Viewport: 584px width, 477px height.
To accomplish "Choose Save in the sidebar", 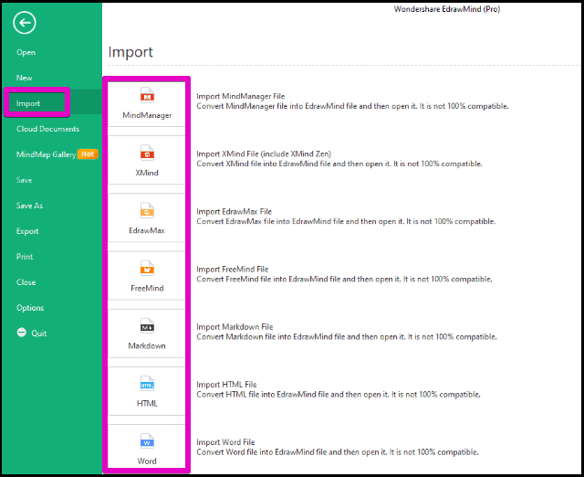I will [25, 180].
